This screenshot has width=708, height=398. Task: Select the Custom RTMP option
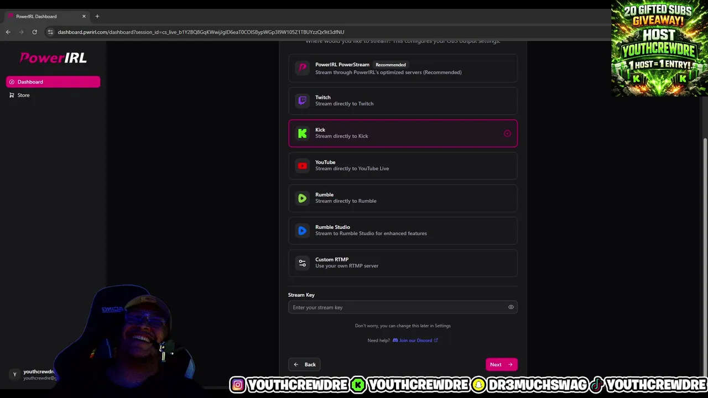point(403,263)
